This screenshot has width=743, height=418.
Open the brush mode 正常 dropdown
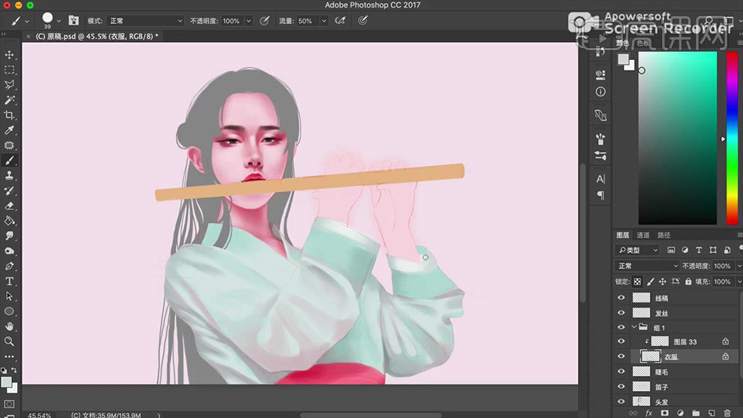coord(146,21)
